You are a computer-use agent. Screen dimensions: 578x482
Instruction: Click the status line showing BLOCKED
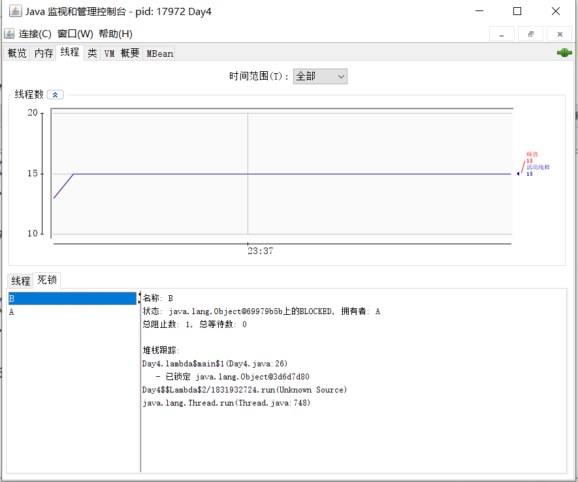261,312
